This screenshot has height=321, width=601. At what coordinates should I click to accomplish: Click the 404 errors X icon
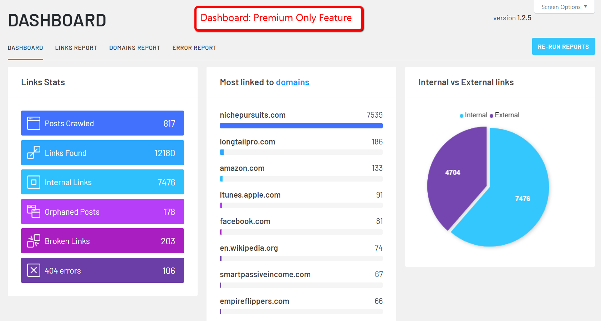[33, 270]
